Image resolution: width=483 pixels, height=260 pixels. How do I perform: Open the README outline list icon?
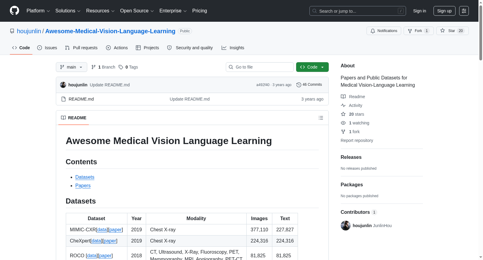(x=321, y=118)
